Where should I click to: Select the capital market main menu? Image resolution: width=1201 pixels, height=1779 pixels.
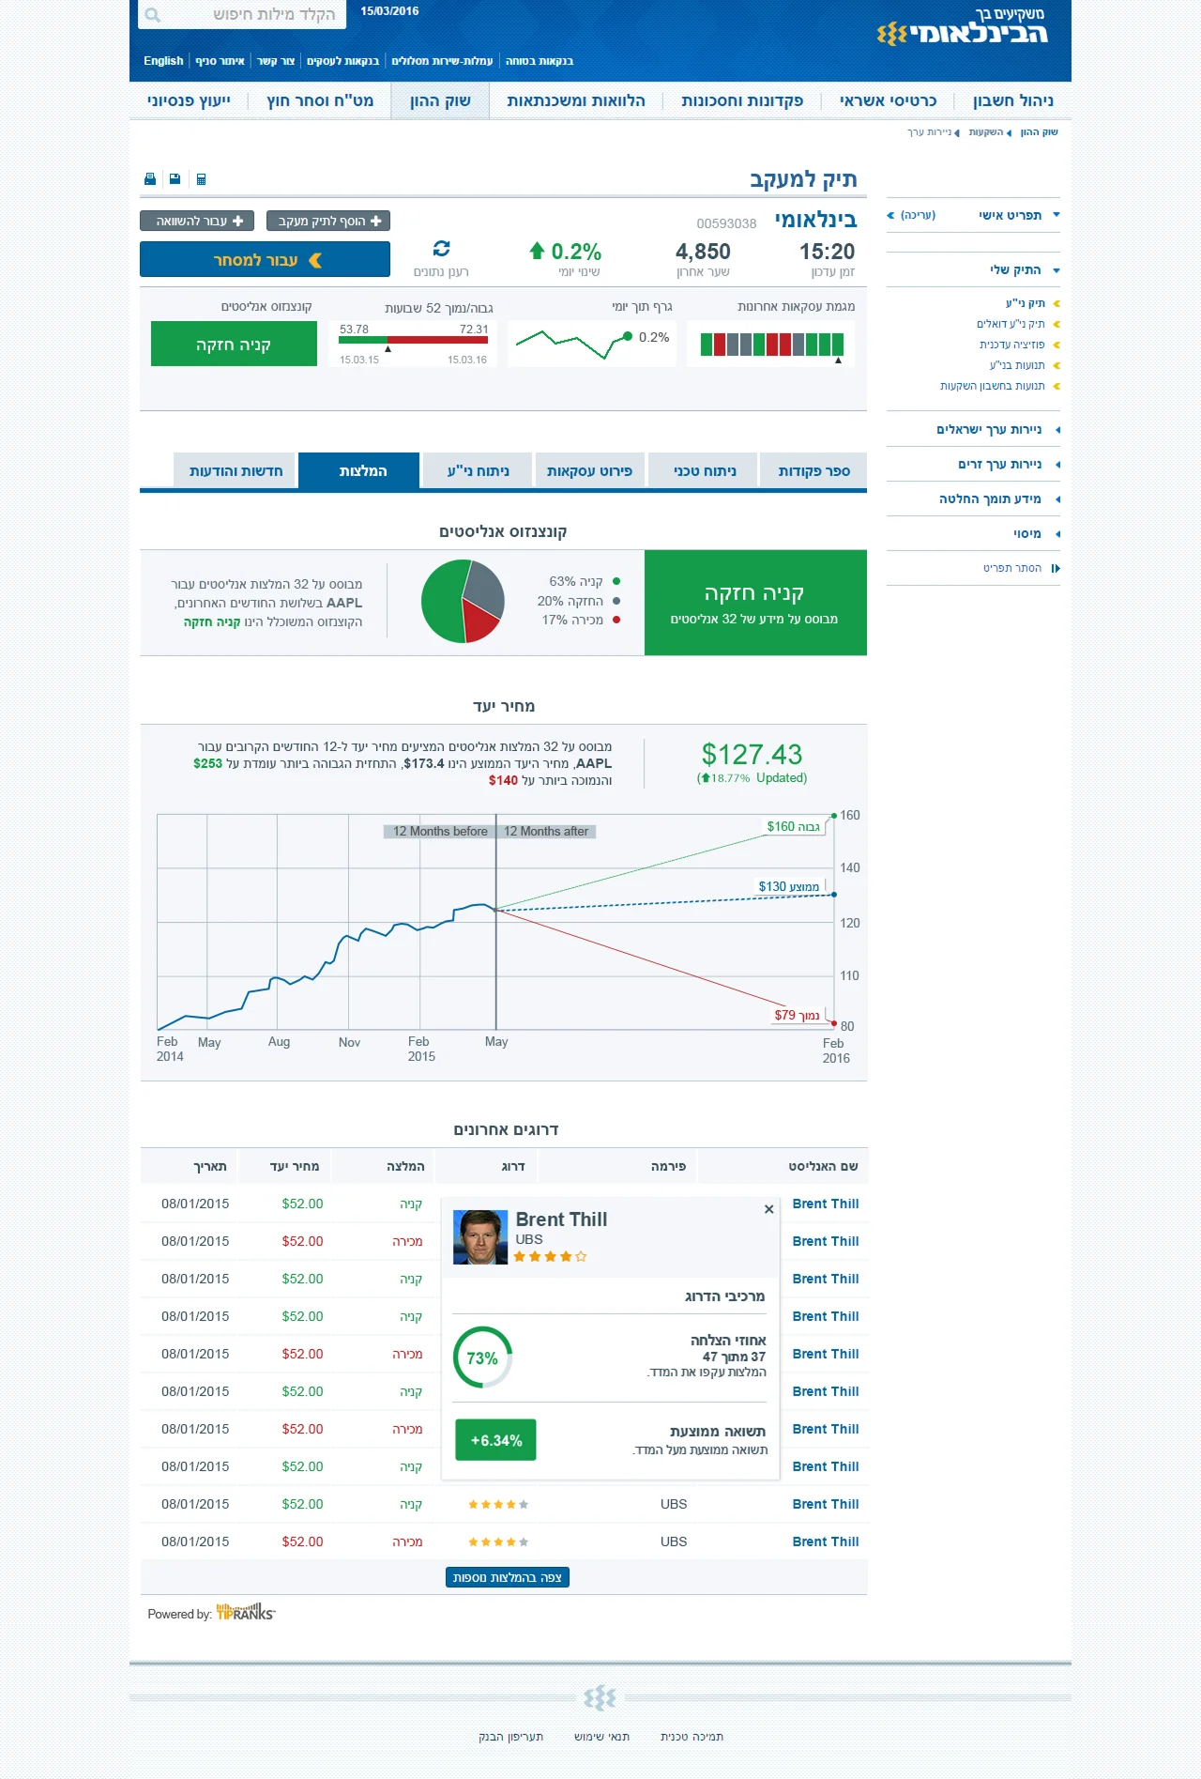point(440,100)
